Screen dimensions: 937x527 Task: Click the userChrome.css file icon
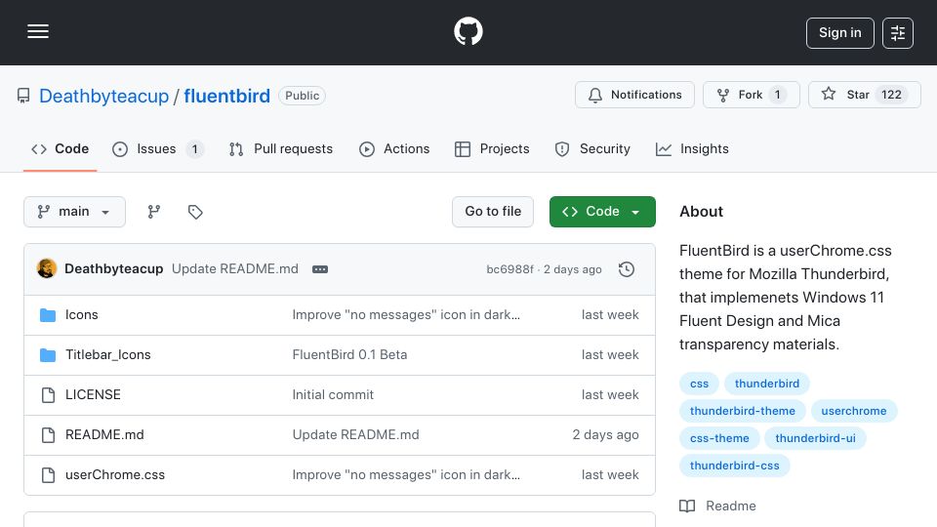coord(48,475)
